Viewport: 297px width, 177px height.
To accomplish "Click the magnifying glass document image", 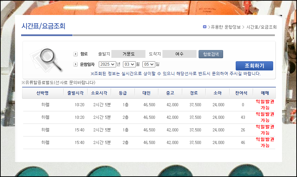I will 46,60.
